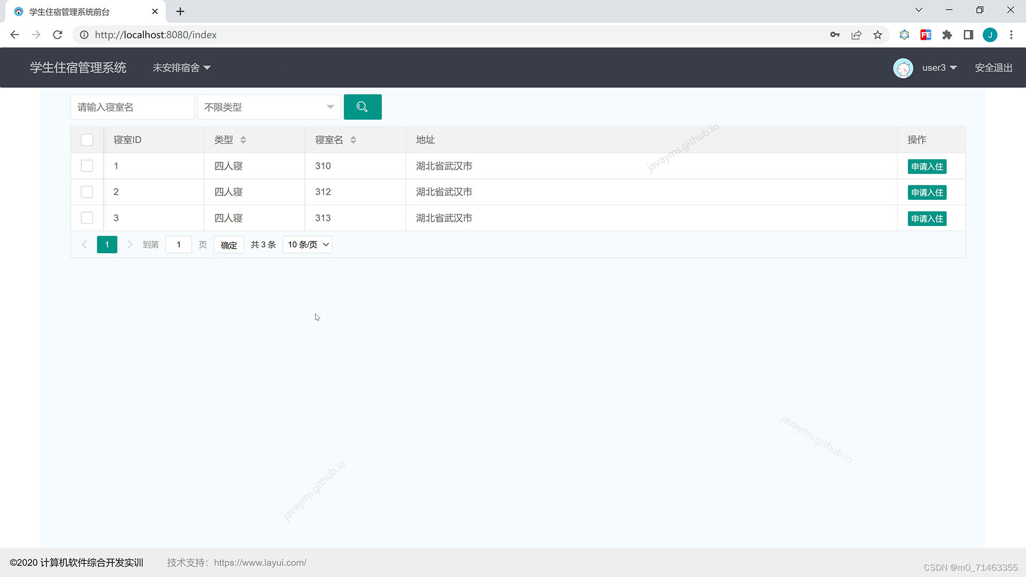
Task: Click the 确定 pagination confirm button
Action: 229,245
